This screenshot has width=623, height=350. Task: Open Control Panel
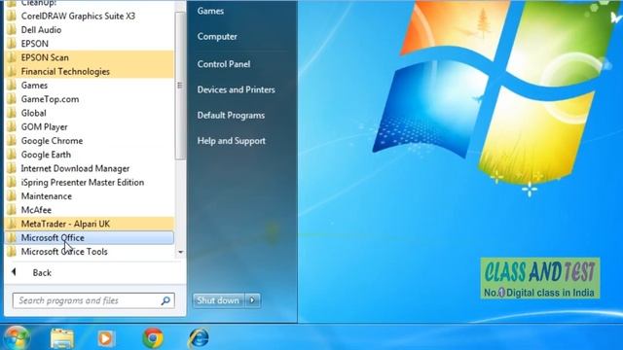(x=224, y=64)
